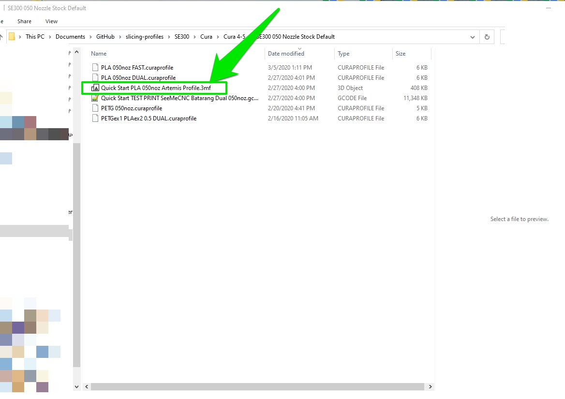Click the yellow folder icon in the address bar
The image size is (565, 399).
(12, 37)
